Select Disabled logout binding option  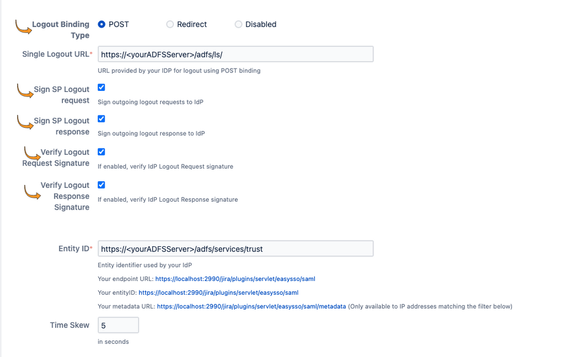coord(238,25)
